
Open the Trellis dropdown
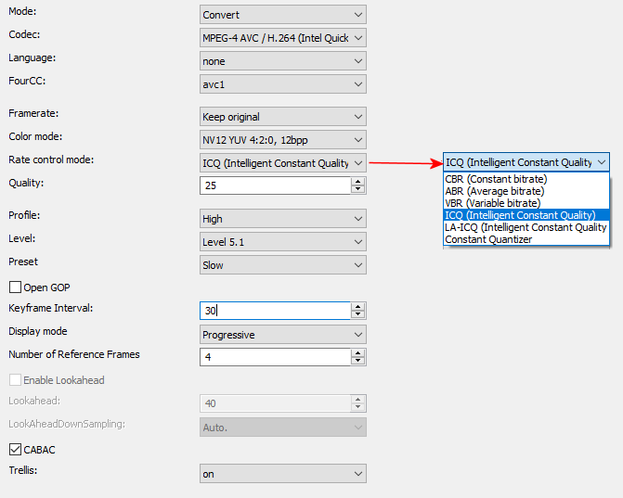pyautogui.click(x=283, y=474)
